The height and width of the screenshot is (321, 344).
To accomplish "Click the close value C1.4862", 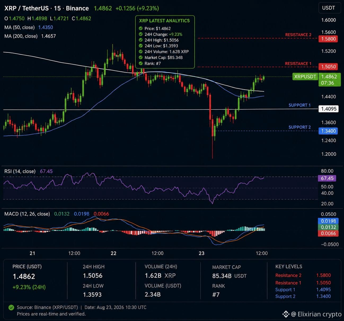I will coord(81,19).
